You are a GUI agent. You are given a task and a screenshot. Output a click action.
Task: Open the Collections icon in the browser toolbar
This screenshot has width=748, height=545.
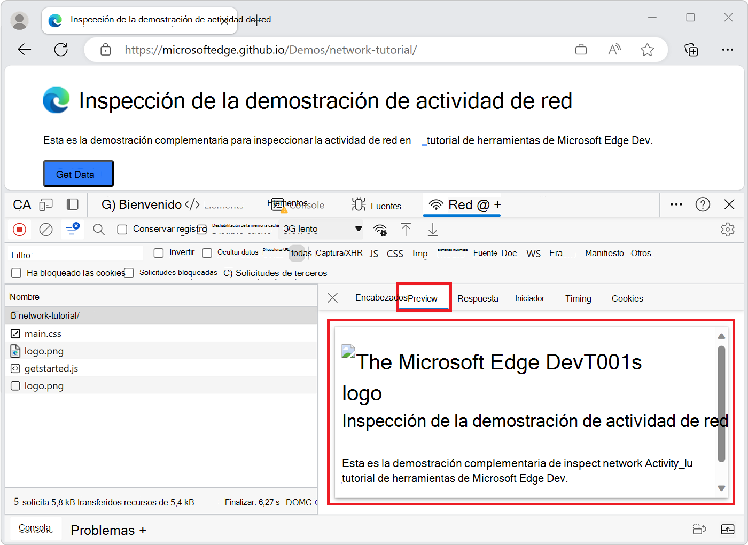[691, 50]
